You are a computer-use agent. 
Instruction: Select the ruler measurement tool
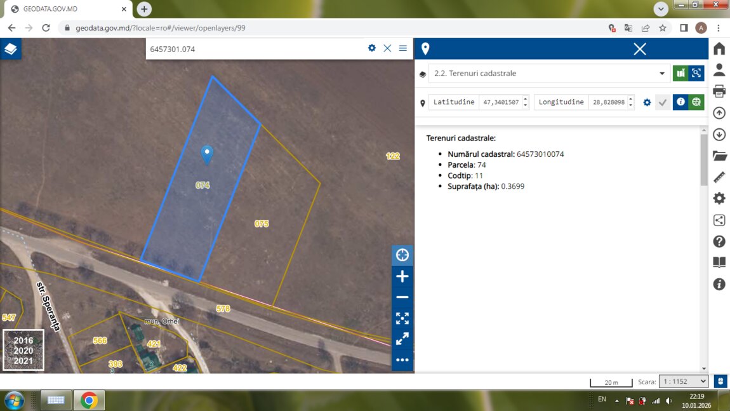[719, 177]
